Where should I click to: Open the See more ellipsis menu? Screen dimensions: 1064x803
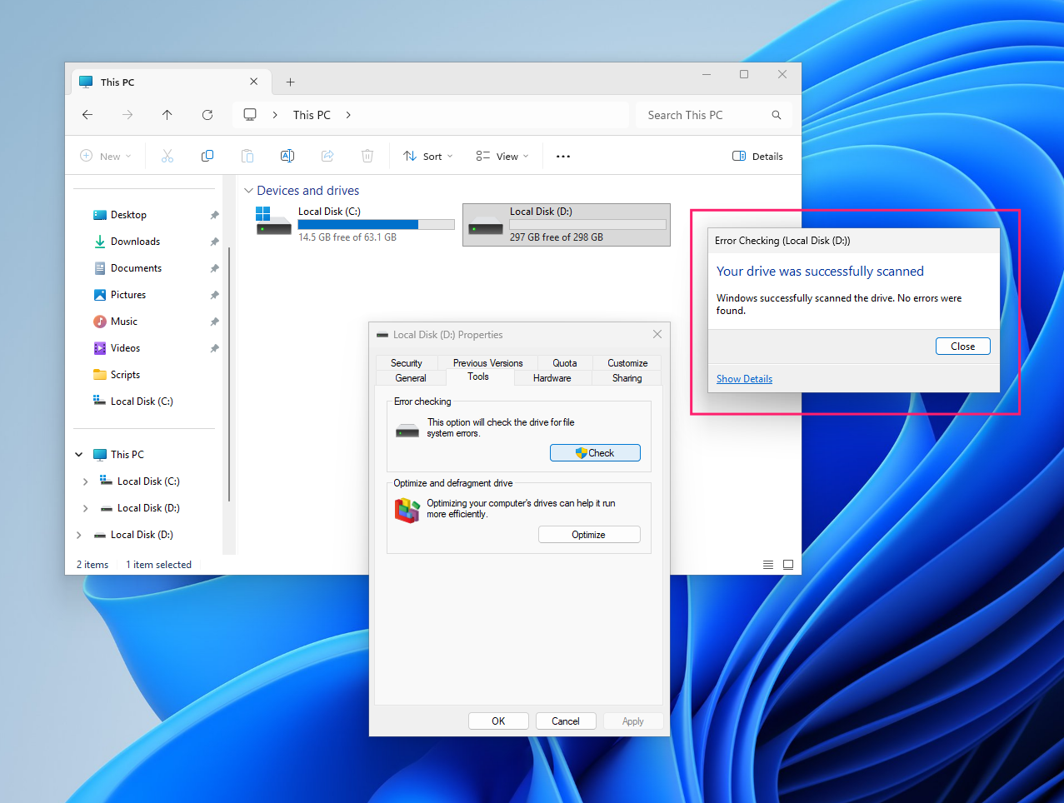563,156
